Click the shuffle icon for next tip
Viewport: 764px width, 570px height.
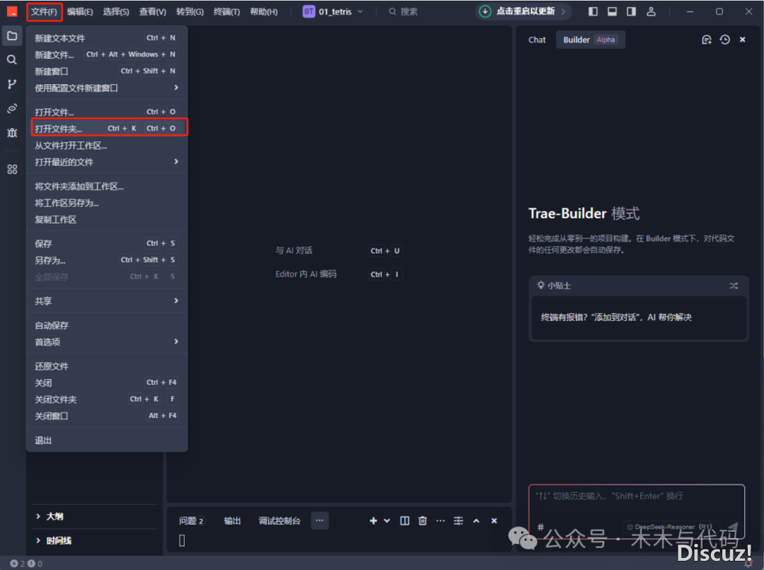tap(734, 286)
